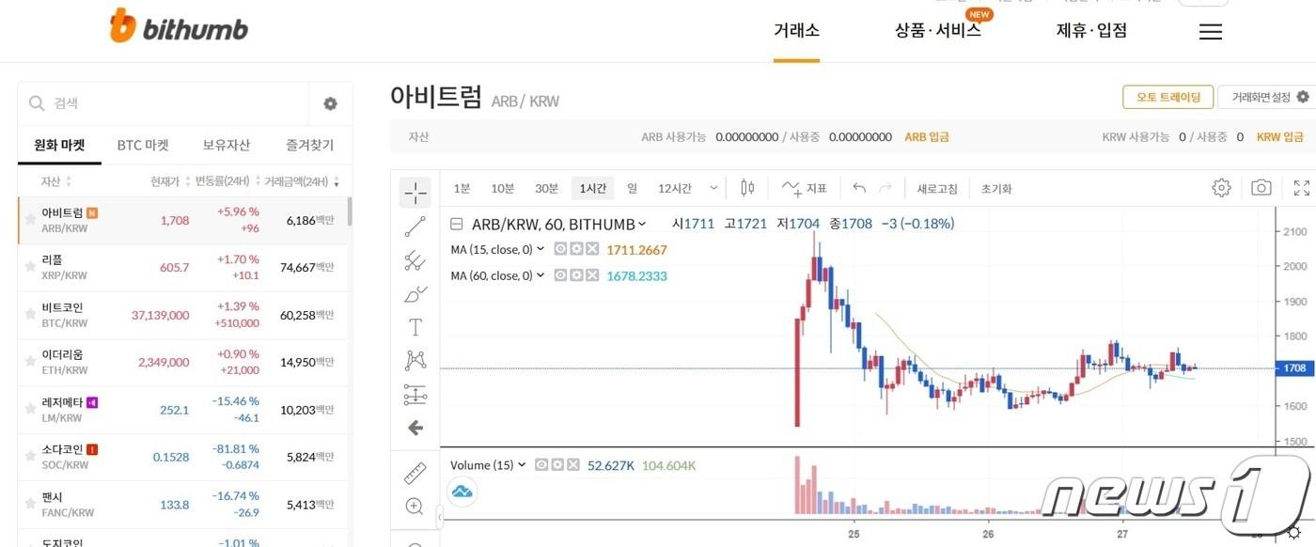Image resolution: width=1316 pixels, height=547 pixels.
Task: Select the magnifier zoom-in tool
Action: tap(414, 506)
